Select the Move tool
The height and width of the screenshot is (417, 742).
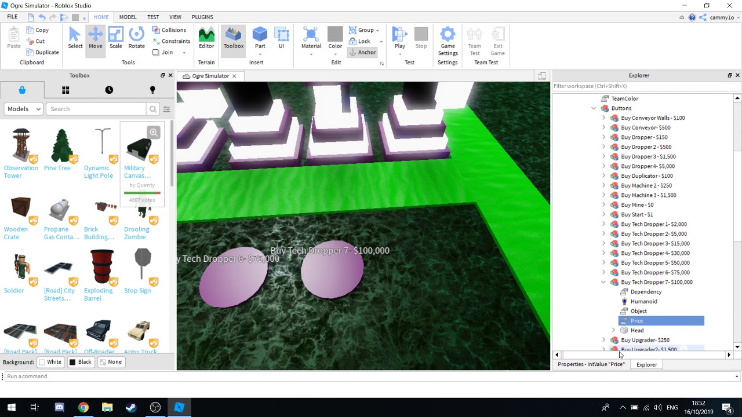coord(95,39)
